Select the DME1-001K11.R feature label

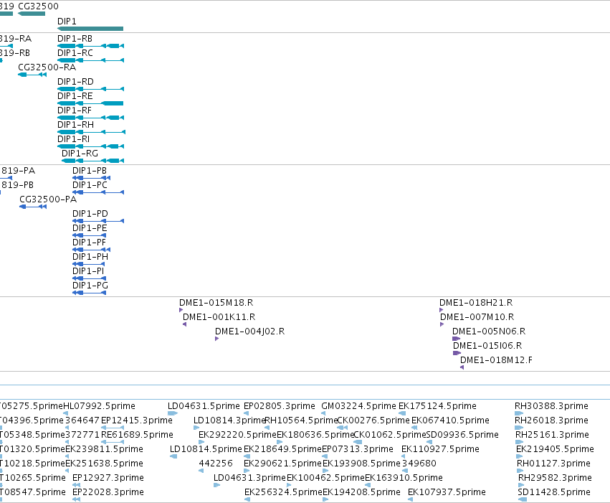point(219,317)
